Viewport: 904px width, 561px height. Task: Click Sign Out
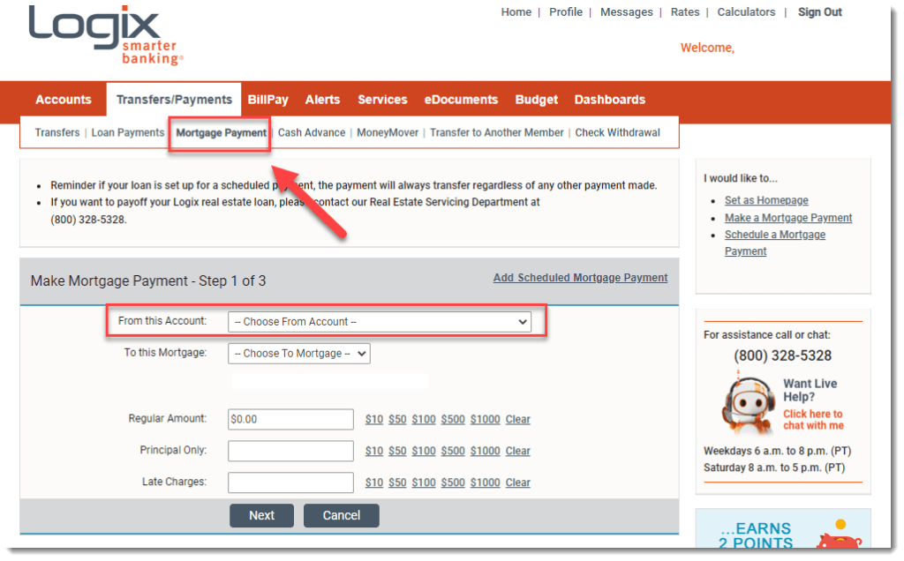click(x=819, y=12)
